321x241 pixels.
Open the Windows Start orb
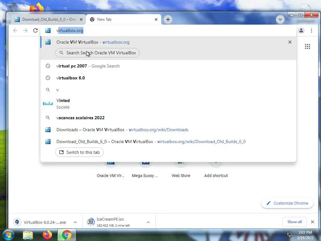coord(8,235)
